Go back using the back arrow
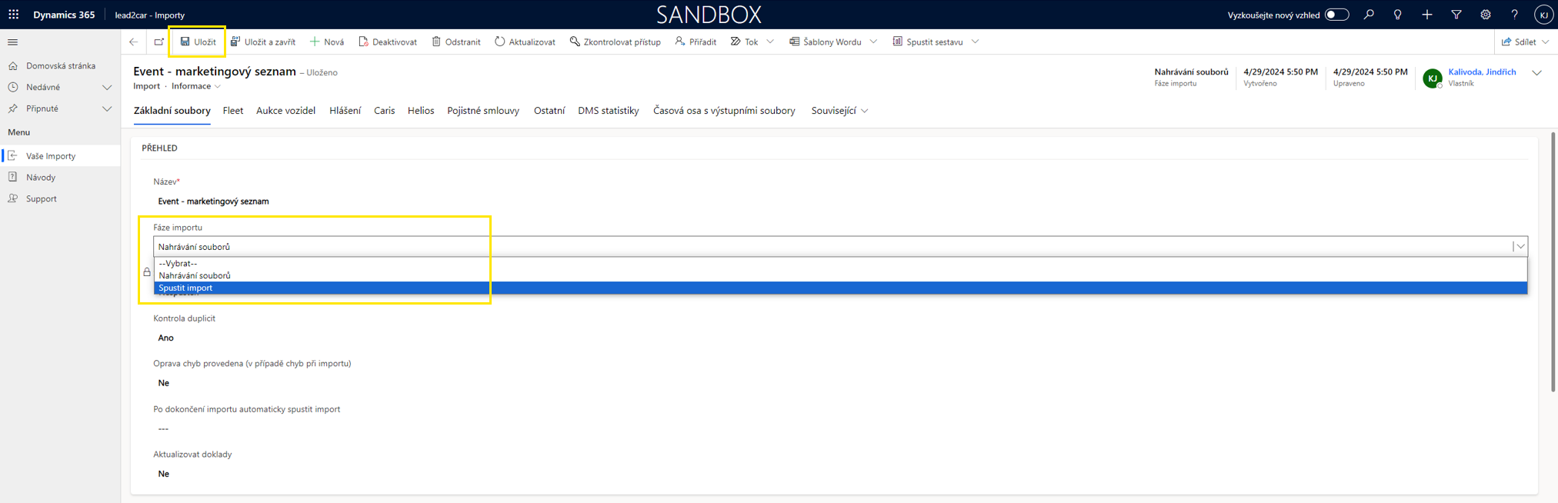The width and height of the screenshot is (1558, 503). 134,42
